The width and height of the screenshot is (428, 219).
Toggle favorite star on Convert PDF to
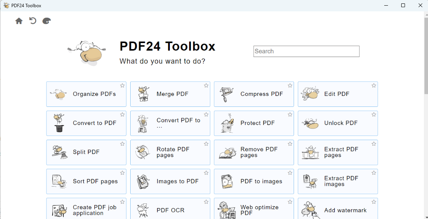pyautogui.click(x=206, y=115)
